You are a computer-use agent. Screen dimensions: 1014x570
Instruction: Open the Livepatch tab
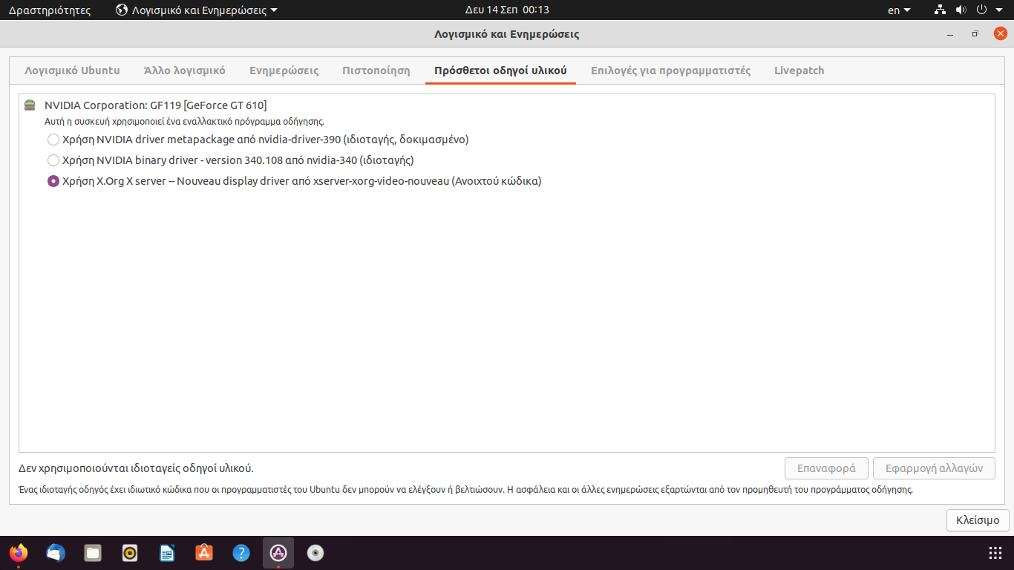click(799, 71)
